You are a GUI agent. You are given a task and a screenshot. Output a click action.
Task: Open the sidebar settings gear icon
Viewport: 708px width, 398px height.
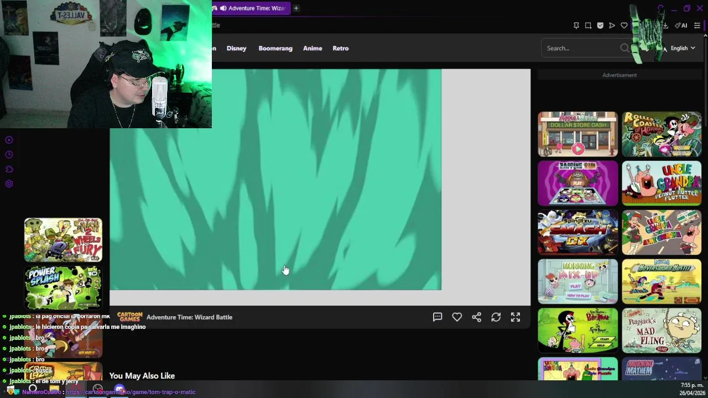(9, 184)
